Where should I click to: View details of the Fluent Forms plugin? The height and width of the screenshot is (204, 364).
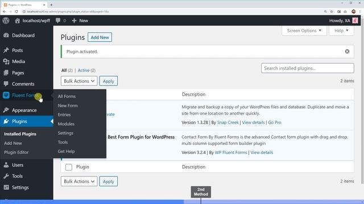(x=262, y=152)
